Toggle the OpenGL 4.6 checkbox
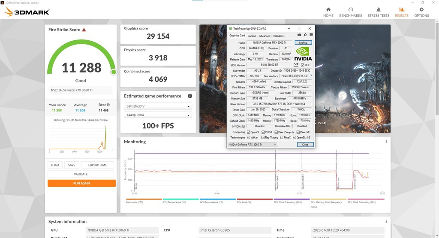The image size is (439, 238). click(294, 138)
